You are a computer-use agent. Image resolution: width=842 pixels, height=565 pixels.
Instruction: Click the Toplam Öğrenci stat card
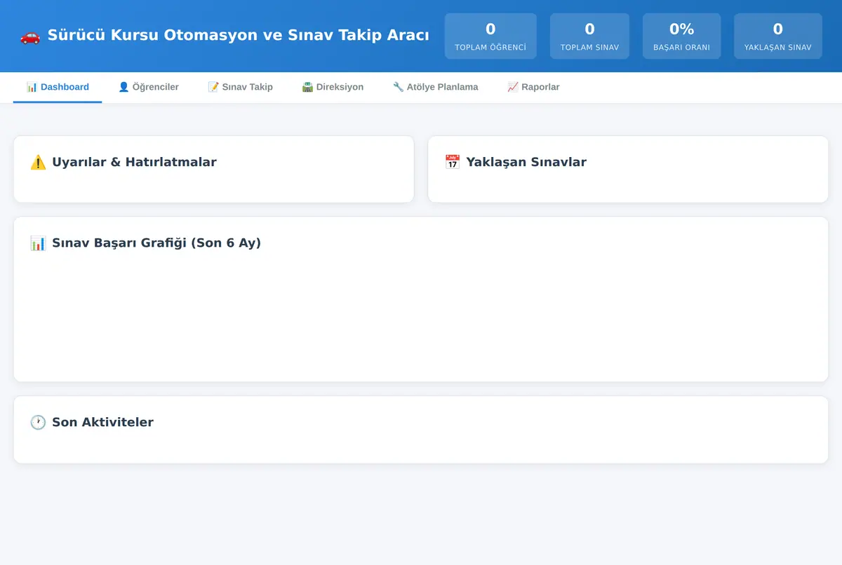point(490,36)
